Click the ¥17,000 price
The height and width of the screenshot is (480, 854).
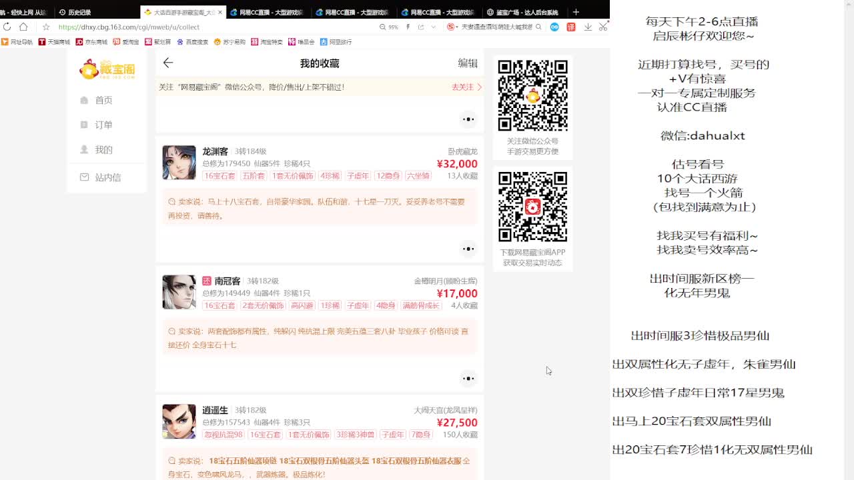[457, 293]
